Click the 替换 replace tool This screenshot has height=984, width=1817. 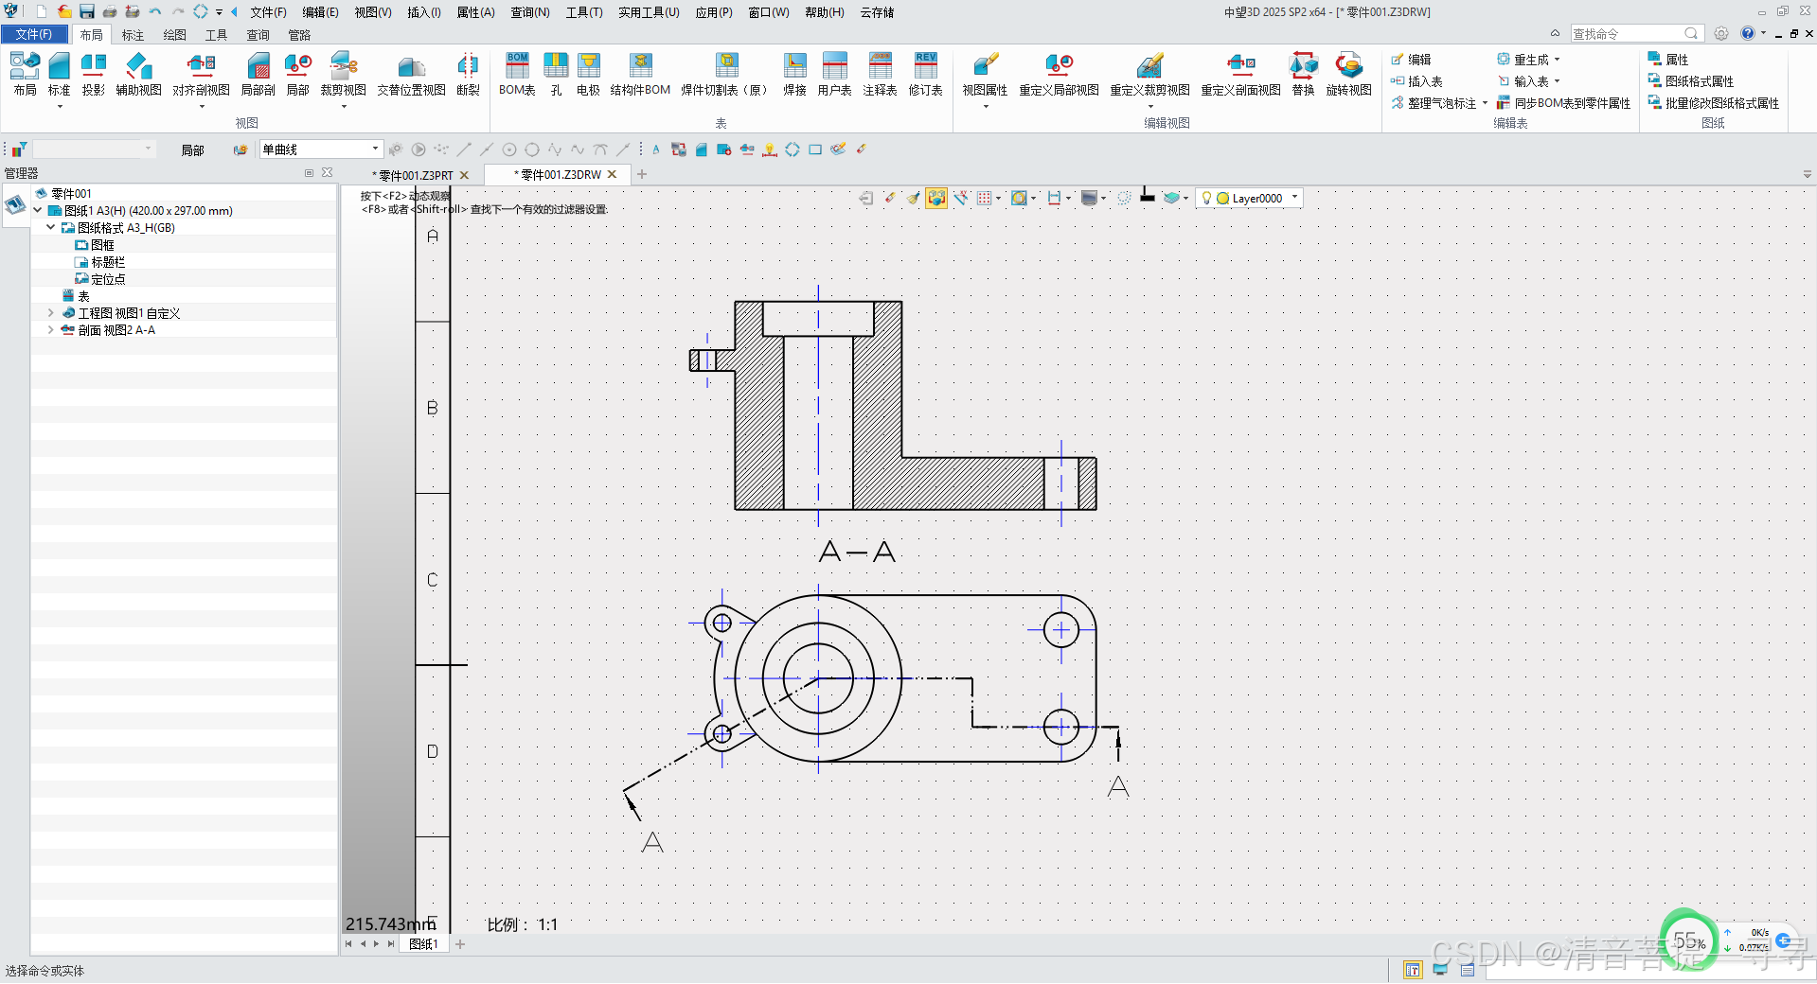(x=1303, y=75)
